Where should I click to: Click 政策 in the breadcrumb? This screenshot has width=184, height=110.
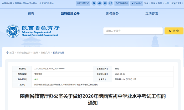(36, 53)
